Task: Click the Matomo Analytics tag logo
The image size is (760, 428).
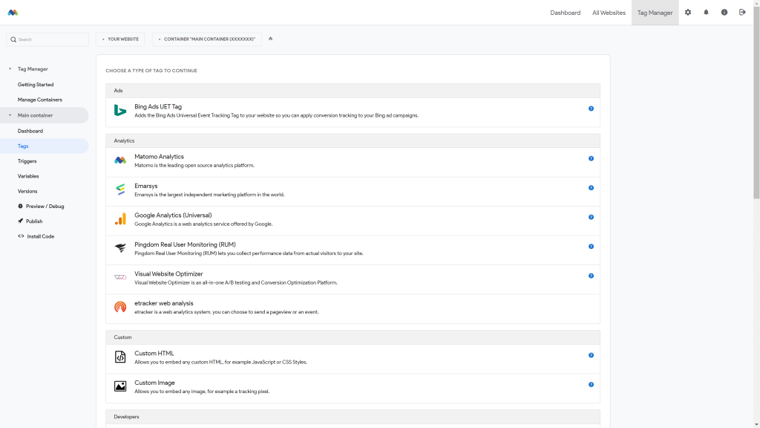Action: [x=120, y=160]
